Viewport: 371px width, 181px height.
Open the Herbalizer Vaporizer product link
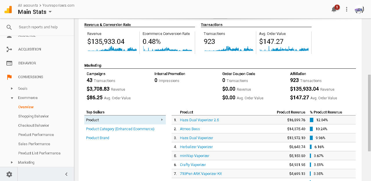(196, 147)
